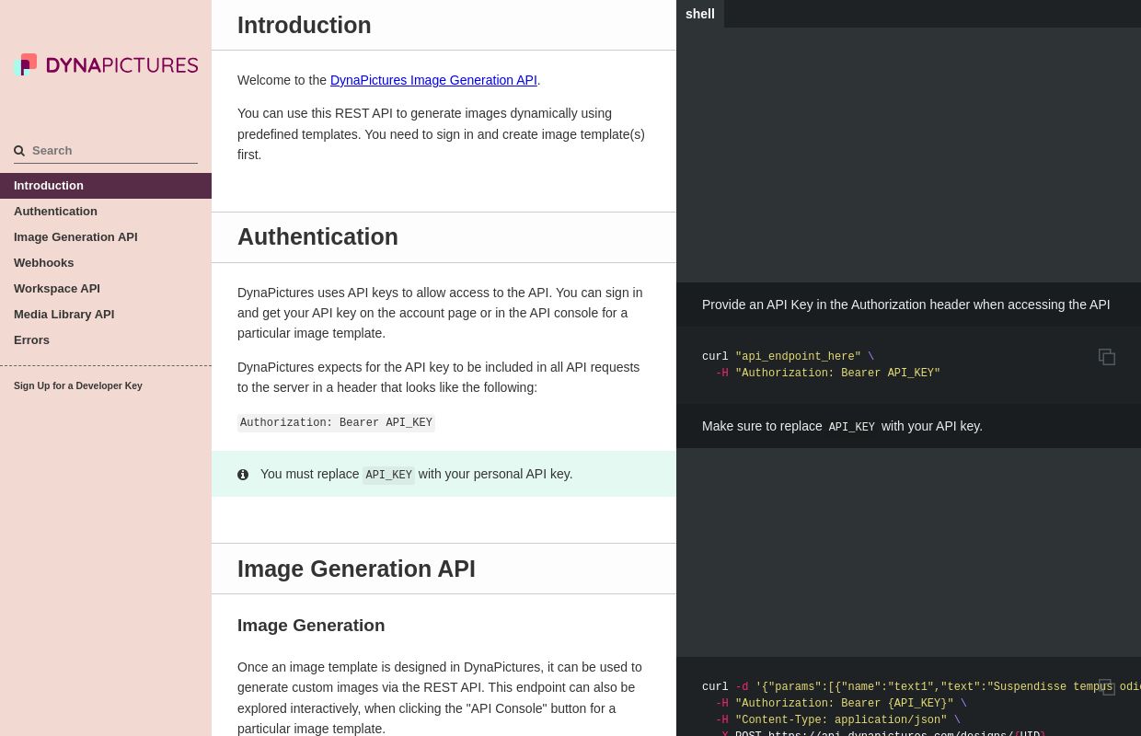Navigate to Webhooks section
The image size is (1141, 736).
tap(106, 263)
